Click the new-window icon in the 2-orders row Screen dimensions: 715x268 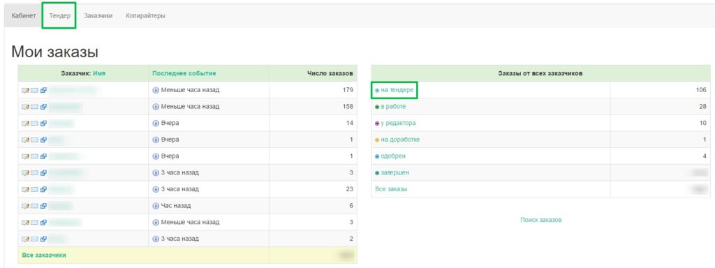pos(43,239)
